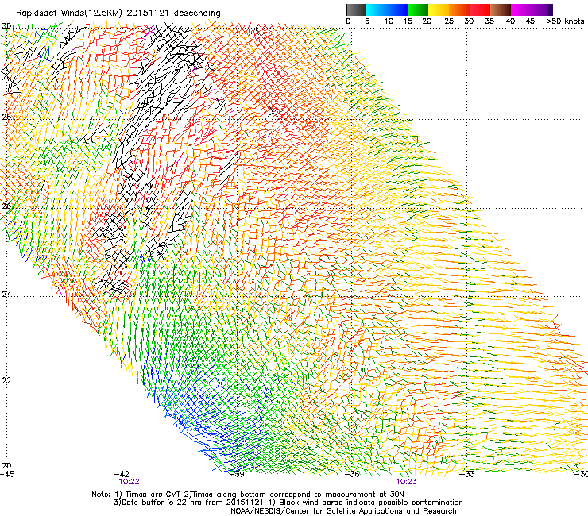
Task: Click the 'NOAA/NESDIS/Center for Satellite Applications and Research' credit
Action: pyautogui.click(x=343, y=511)
